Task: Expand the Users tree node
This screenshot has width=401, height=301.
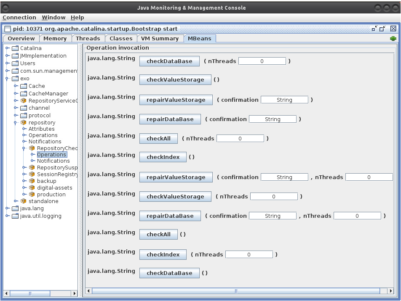Action: 7,63
